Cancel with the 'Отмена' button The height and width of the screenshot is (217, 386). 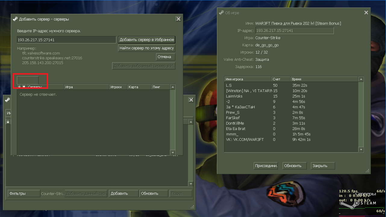point(165,57)
